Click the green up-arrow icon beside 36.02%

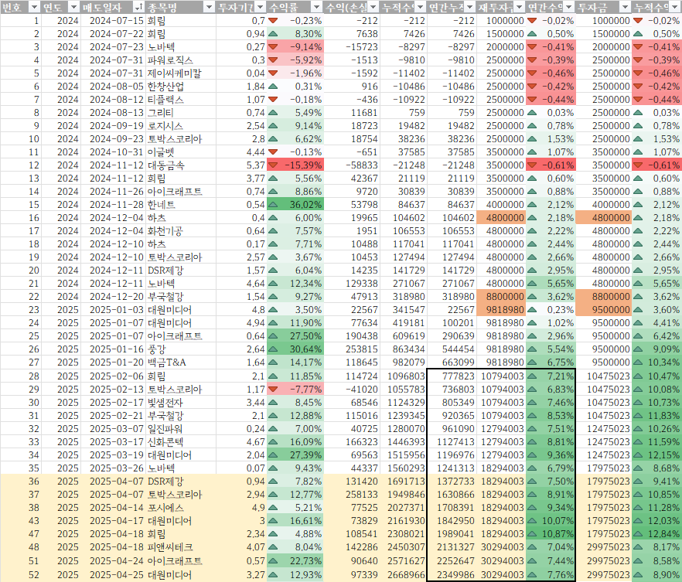(273, 205)
